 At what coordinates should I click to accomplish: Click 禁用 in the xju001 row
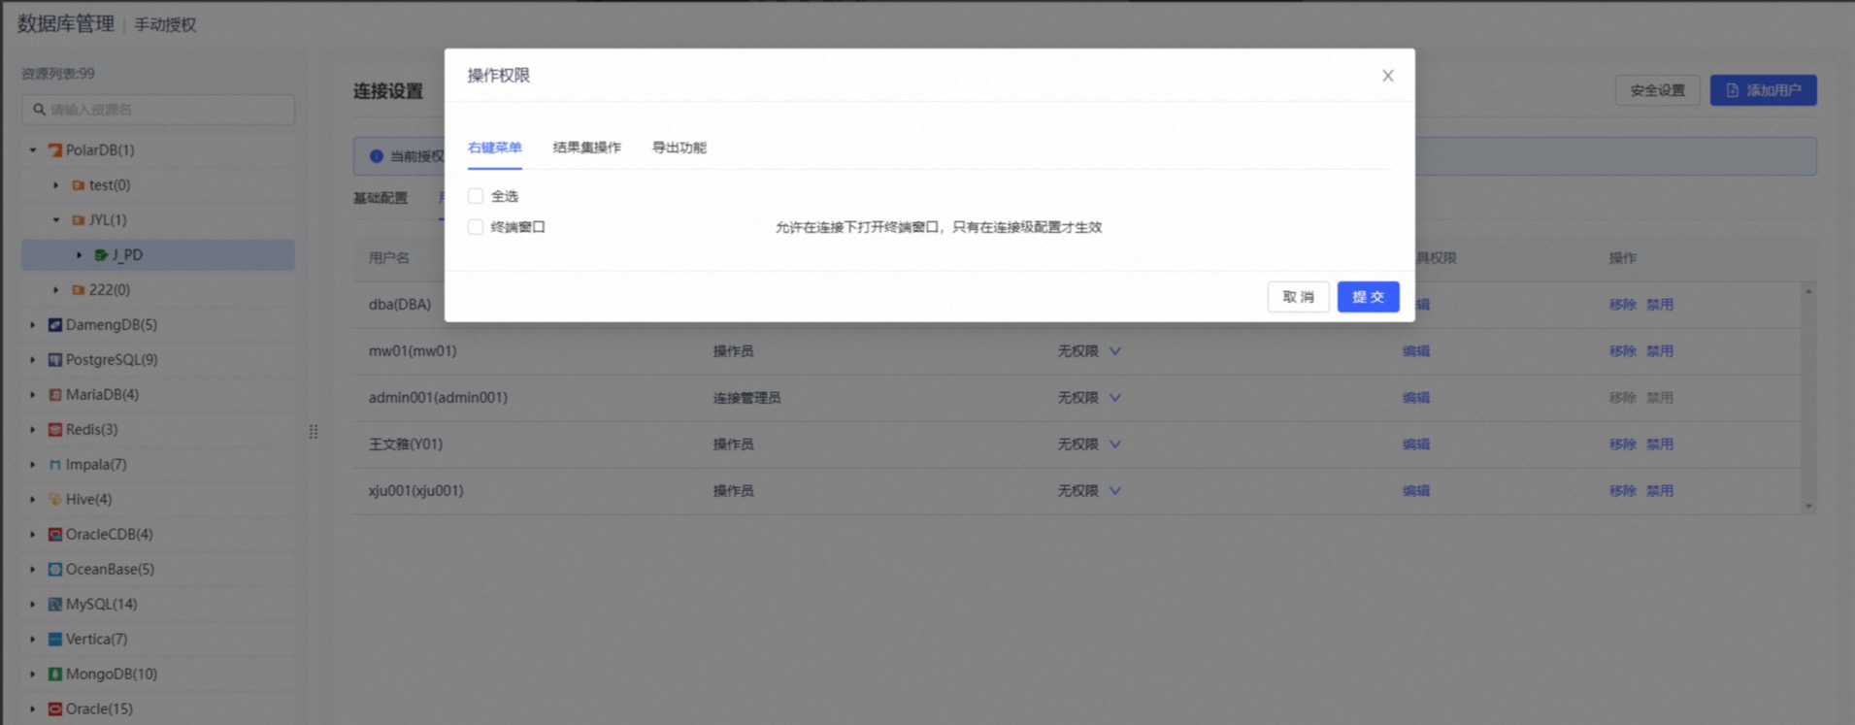click(1660, 491)
